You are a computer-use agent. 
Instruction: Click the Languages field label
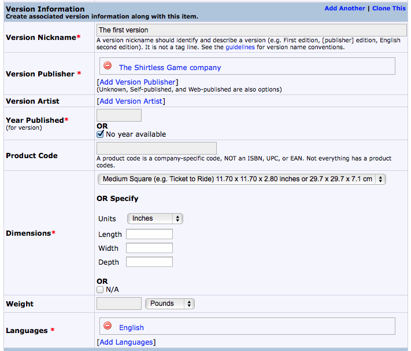click(30, 331)
